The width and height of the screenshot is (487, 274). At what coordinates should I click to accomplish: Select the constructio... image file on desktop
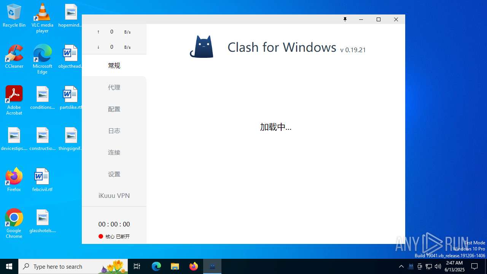42,139
